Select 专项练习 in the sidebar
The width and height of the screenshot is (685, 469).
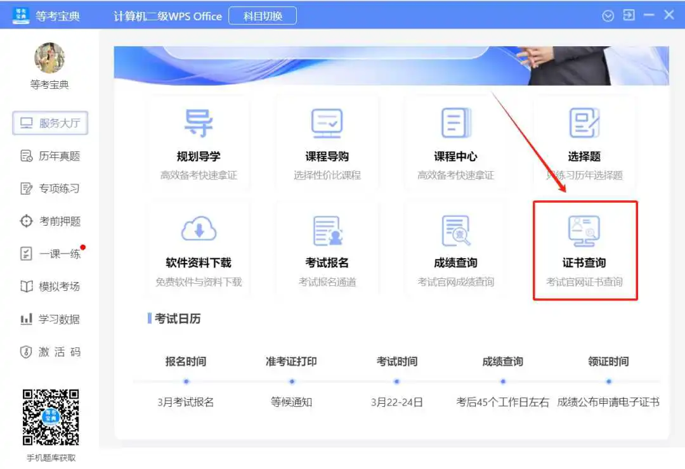50,189
